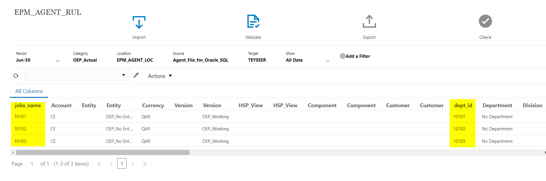Click Add a Filter

(355, 56)
